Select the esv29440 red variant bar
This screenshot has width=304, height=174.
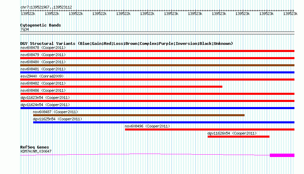157,80
